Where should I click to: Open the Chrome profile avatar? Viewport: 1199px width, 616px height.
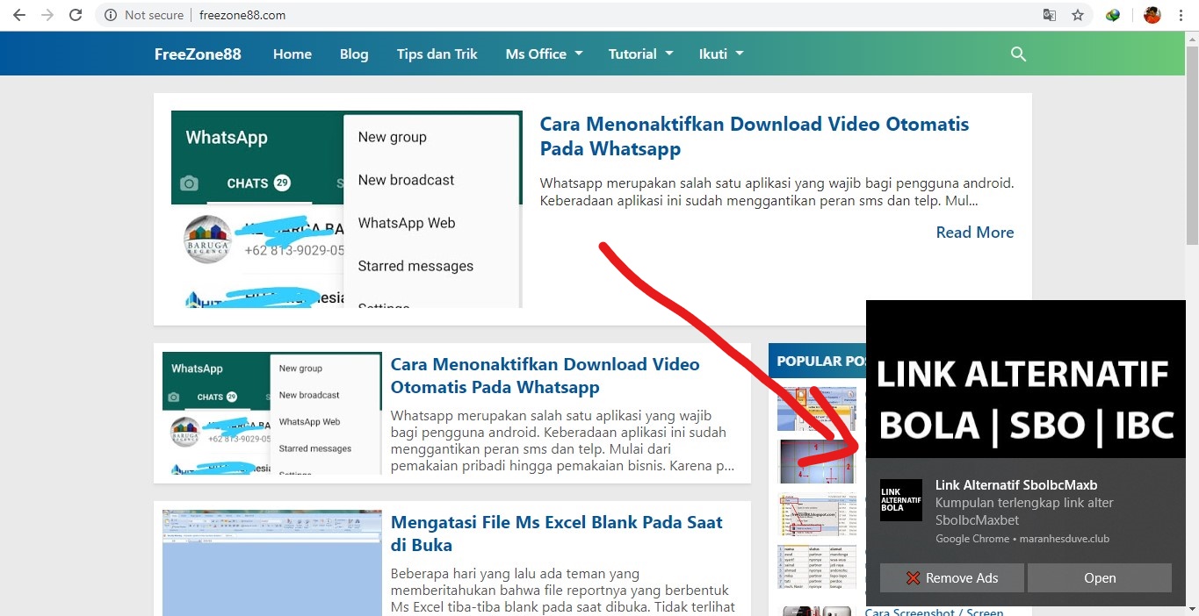(1152, 15)
